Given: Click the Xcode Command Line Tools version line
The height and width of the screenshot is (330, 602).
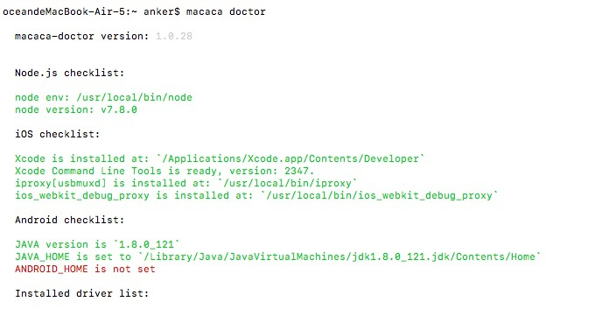Looking at the screenshot, I should coord(164,171).
